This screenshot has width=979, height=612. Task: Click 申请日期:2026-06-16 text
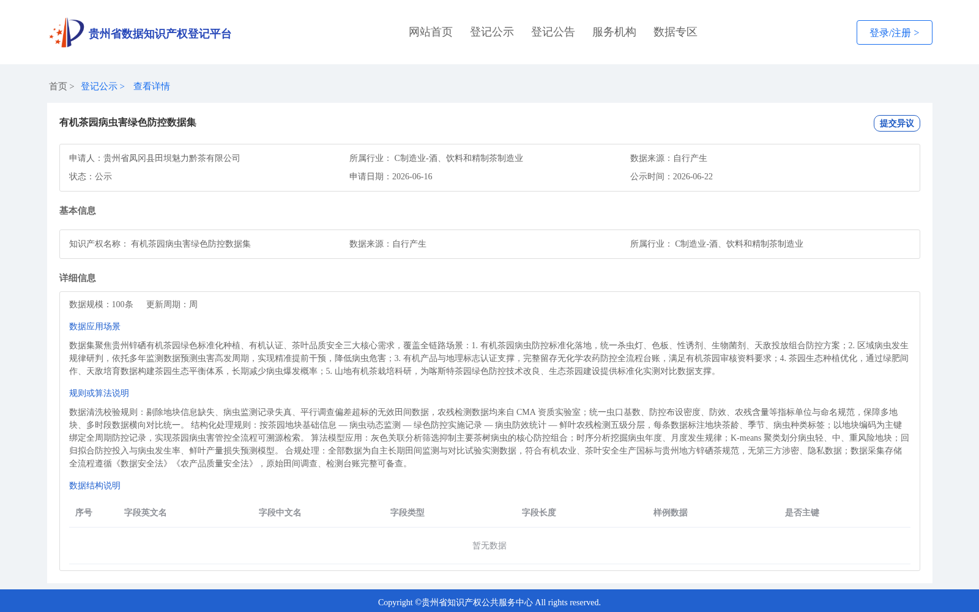click(x=391, y=176)
